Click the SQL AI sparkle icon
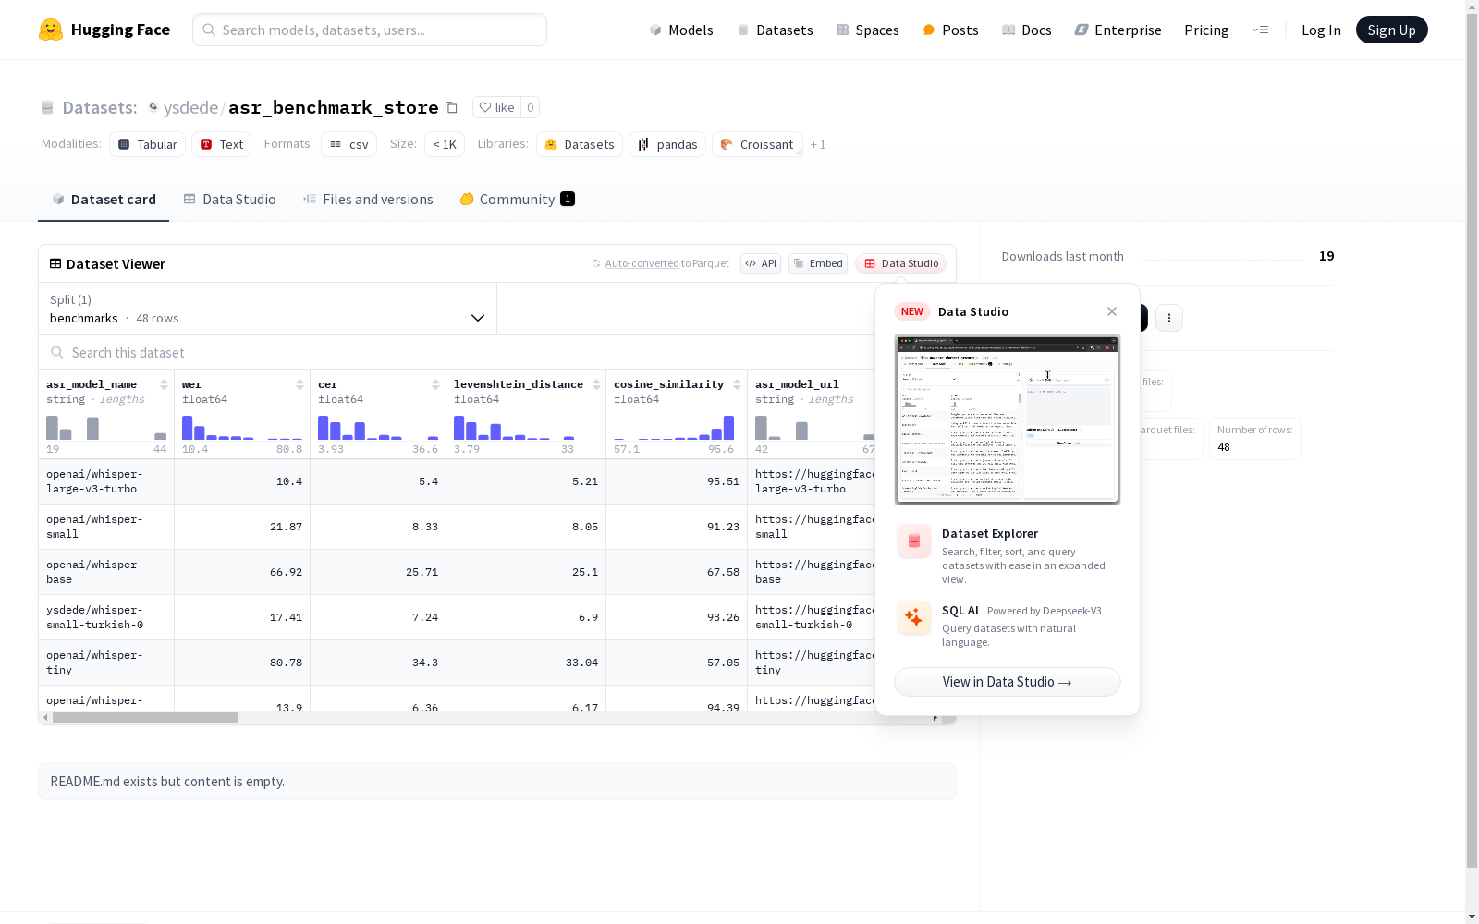This screenshot has width=1479, height=924. point(914,617)
